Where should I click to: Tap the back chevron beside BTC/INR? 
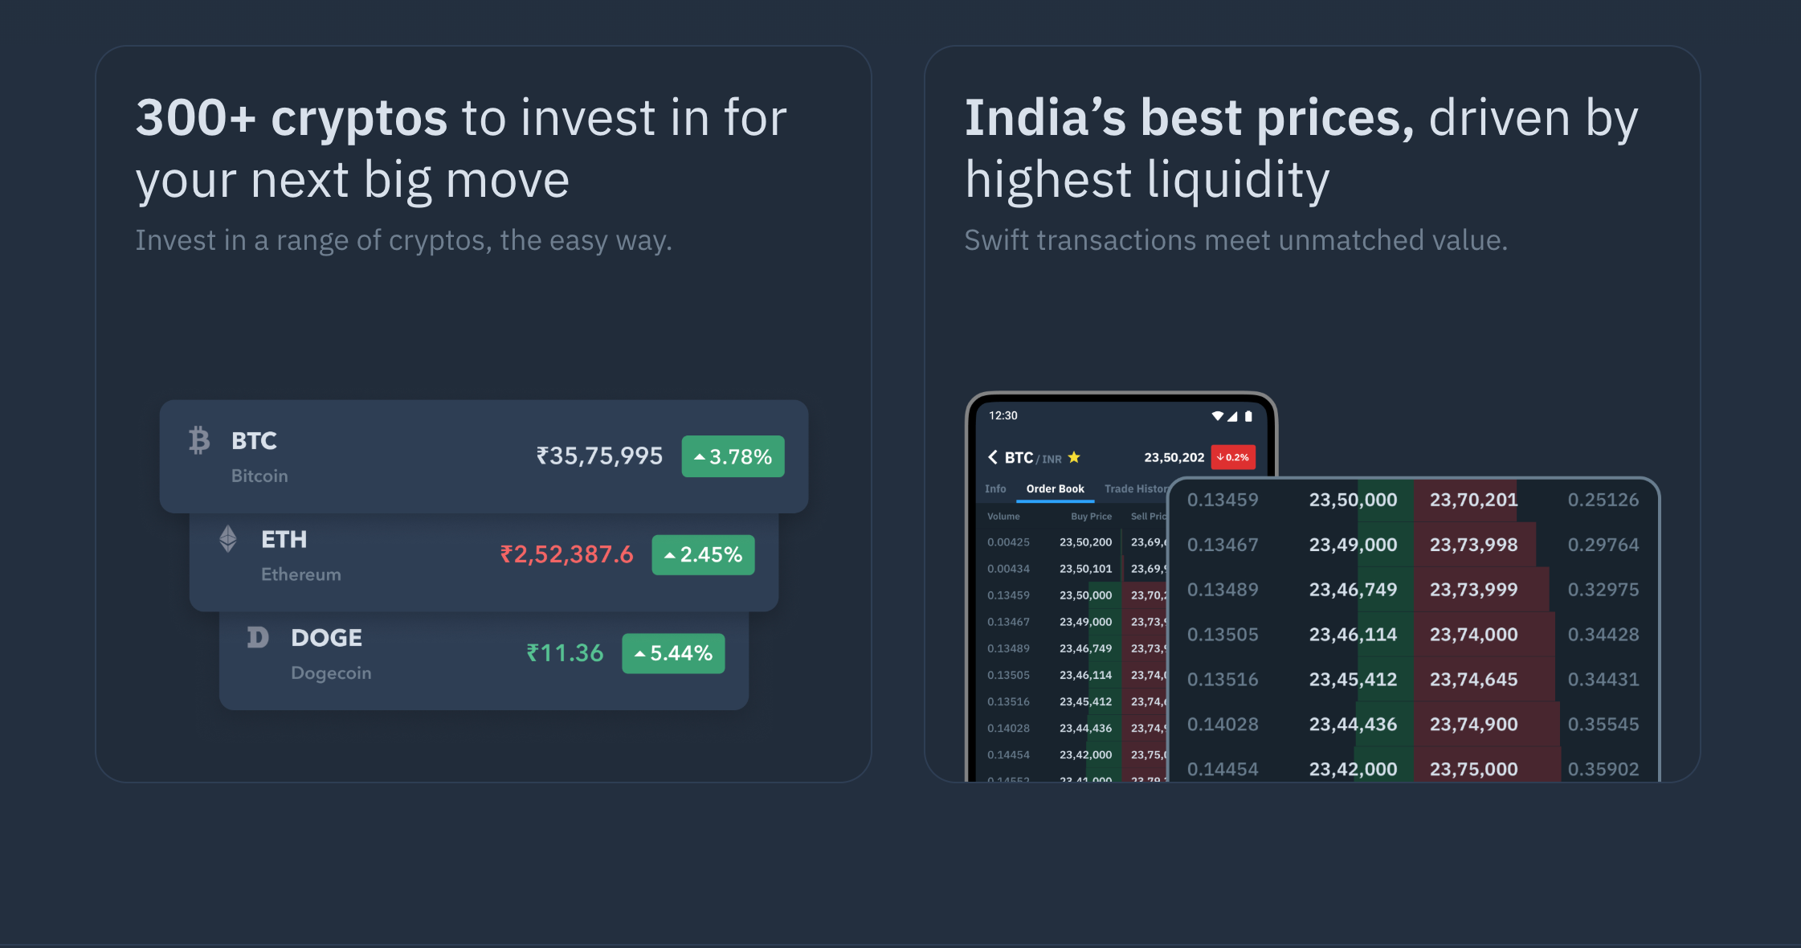click(x=993, y=457)
